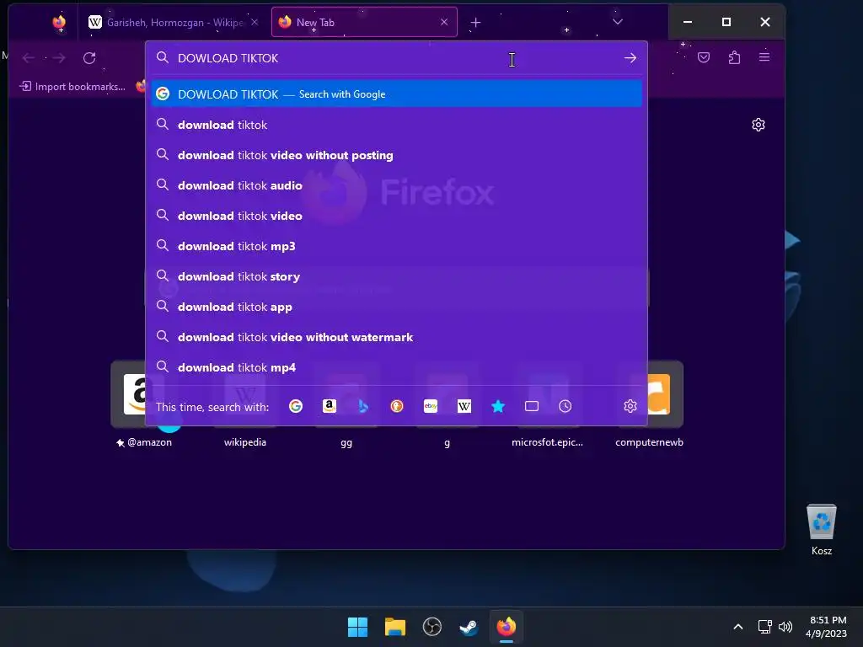Go forward one page
Viewport: 863px width, 647px height.
[x=59, y=58]
